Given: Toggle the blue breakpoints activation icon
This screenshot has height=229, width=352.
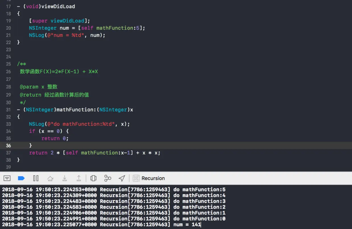Looking at the screenshot, I should tap(21, 178).
